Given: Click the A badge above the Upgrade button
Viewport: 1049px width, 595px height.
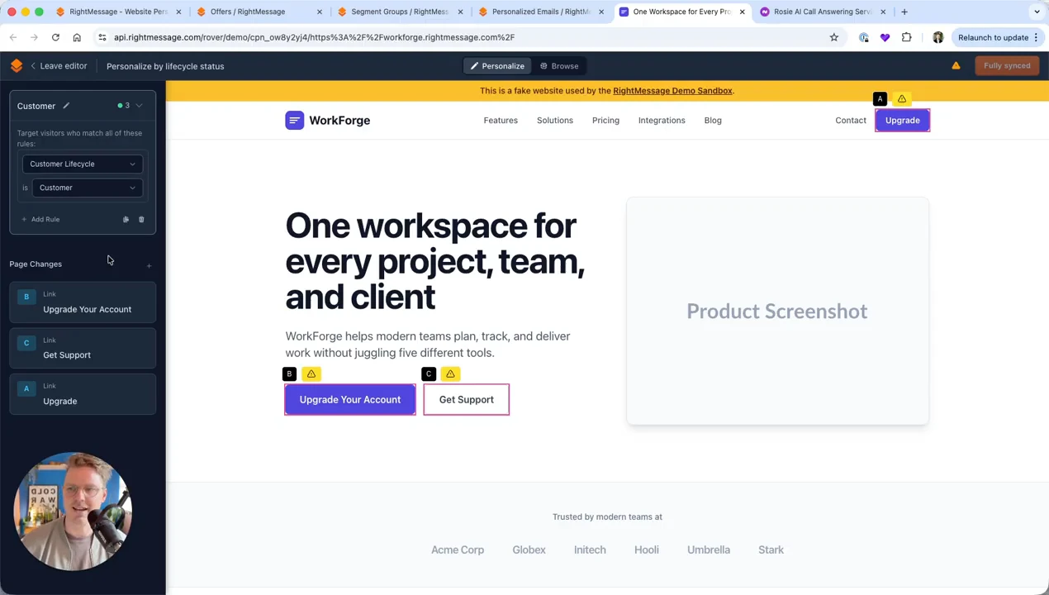Looking at the screenshot, I should 880,99.
